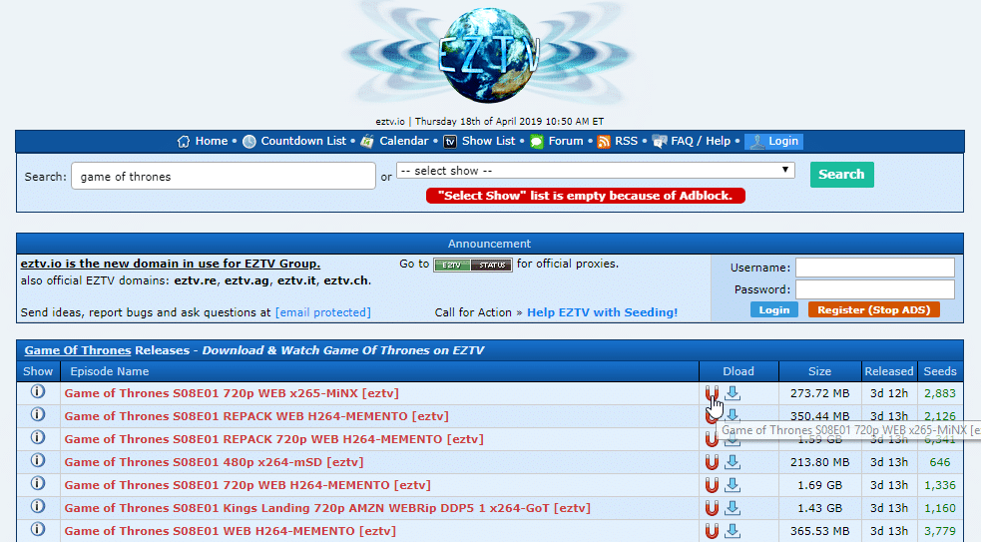This screenshot has width=981, height=542.
Task: Click the Released column header
Action: click(x=889, y=371)
